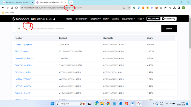The height and width of the screenshot is (107, 191).
Task: Expand the XCM dropdown menu
Action: (x=106, y=19)
